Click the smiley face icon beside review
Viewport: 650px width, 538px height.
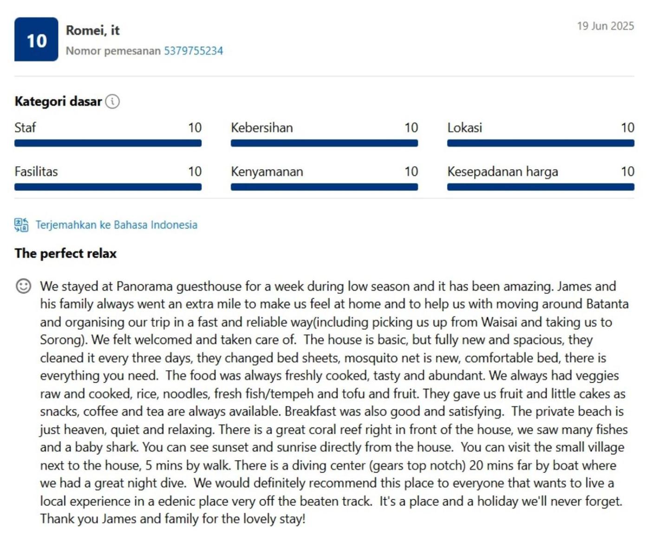tap(24, 286)
